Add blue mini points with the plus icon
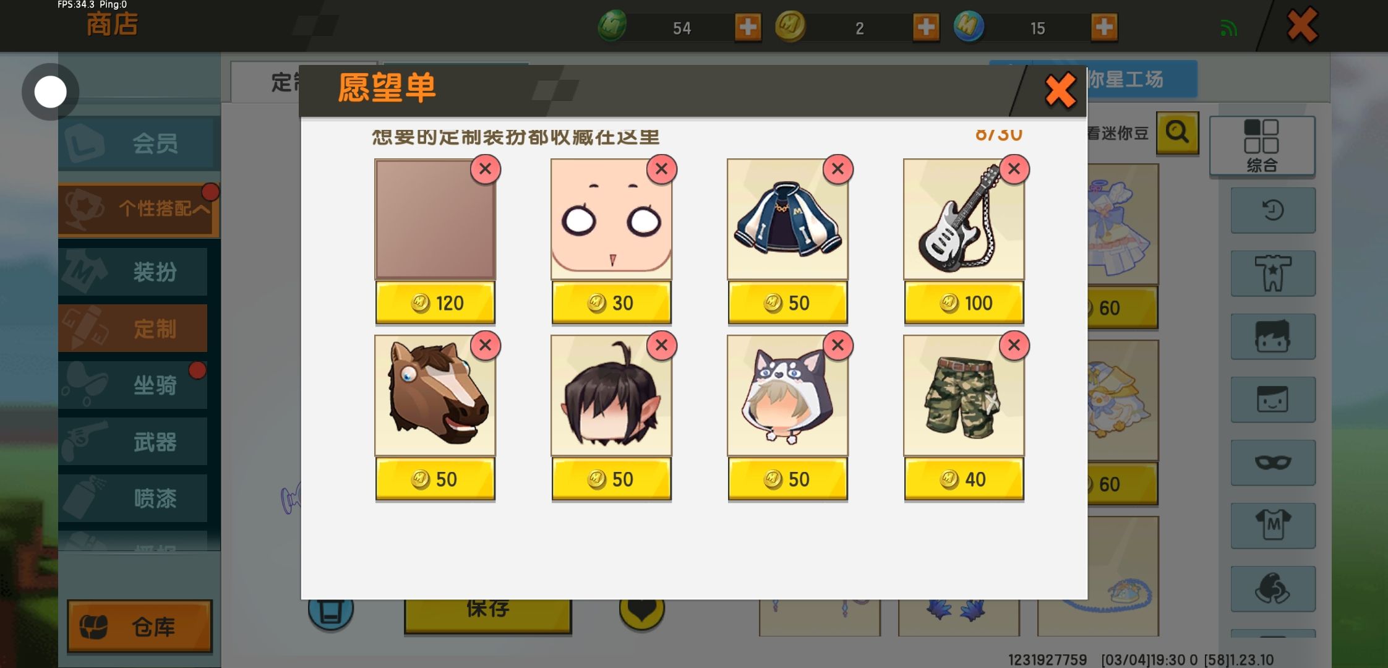This screenshot has width=1388, height=668. (1104, 27)
